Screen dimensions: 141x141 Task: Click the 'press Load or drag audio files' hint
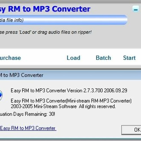[46, 32]
